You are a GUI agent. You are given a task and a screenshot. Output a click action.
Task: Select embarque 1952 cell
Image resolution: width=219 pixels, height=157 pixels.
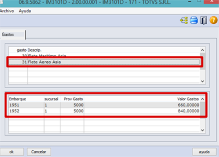26,111
